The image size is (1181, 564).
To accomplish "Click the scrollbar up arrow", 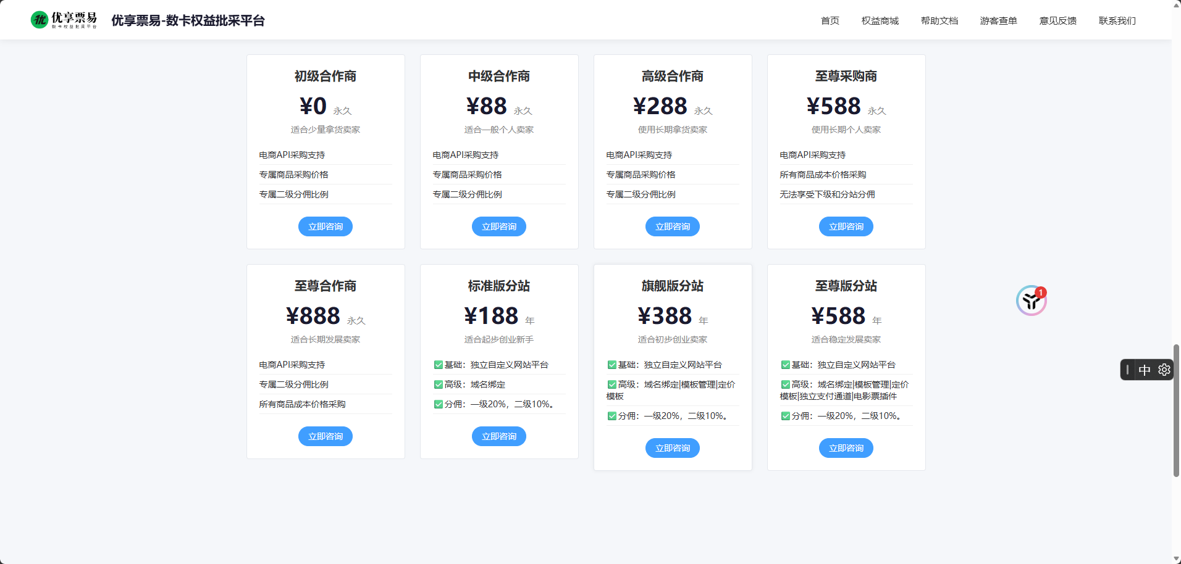I will (1176, 4).
